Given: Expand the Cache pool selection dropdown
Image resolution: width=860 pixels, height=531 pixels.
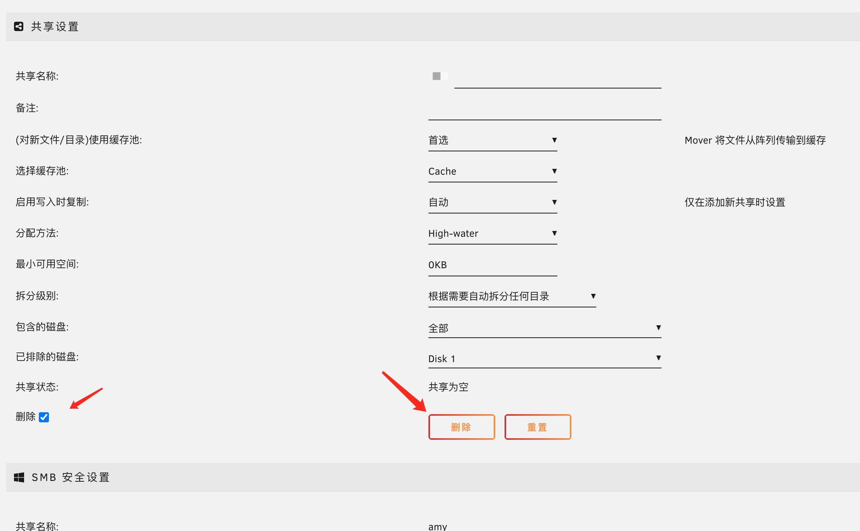Looking at the screenshot, I should click(x=492, y=171).
